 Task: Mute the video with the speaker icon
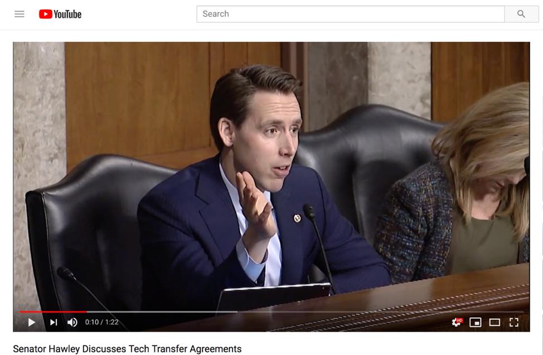pos(72,322)
